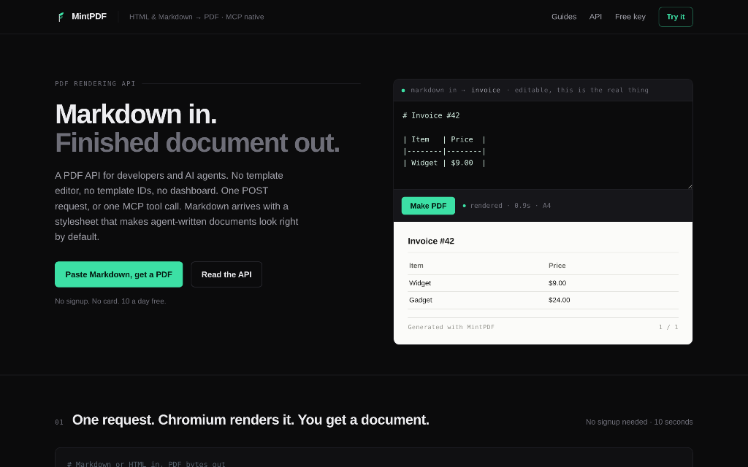Click inside the markdown editor textarea
Screen dimensions: 748x467
coord(543,145)
